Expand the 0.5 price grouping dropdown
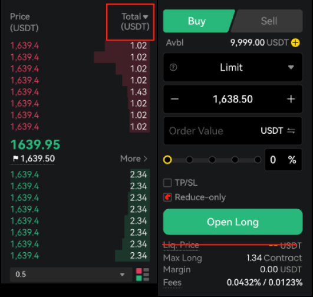Screen dimensions: 313x297 [71, 275]
